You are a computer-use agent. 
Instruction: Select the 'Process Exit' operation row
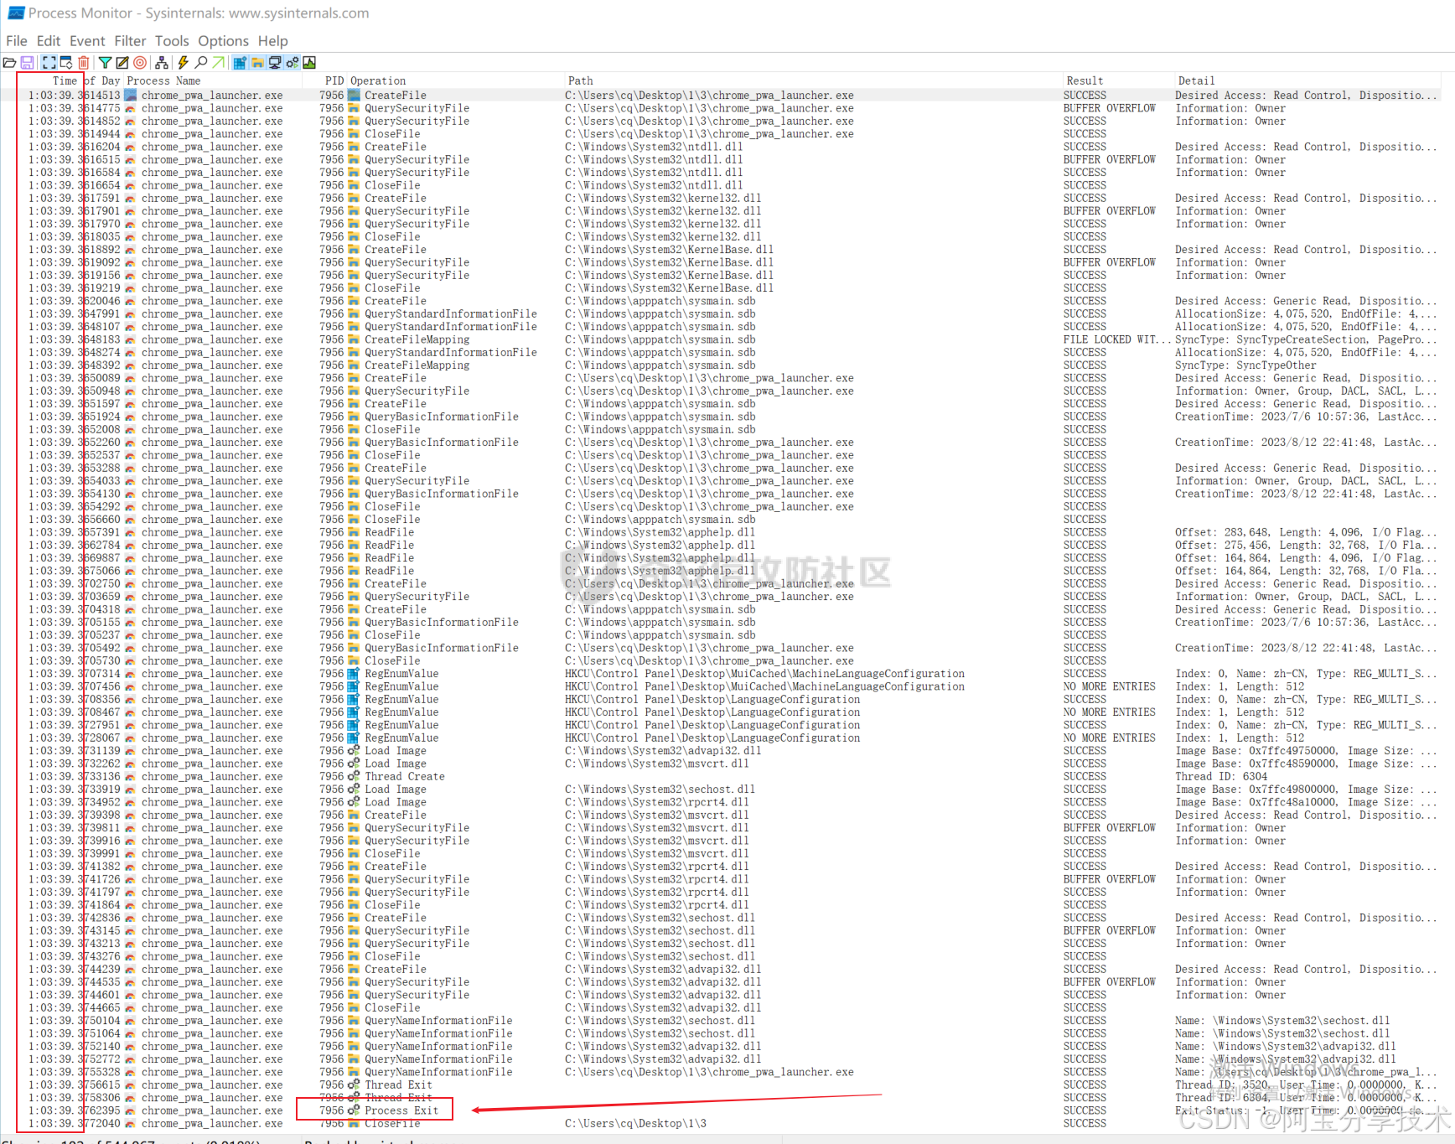[x=401, y=1110]
